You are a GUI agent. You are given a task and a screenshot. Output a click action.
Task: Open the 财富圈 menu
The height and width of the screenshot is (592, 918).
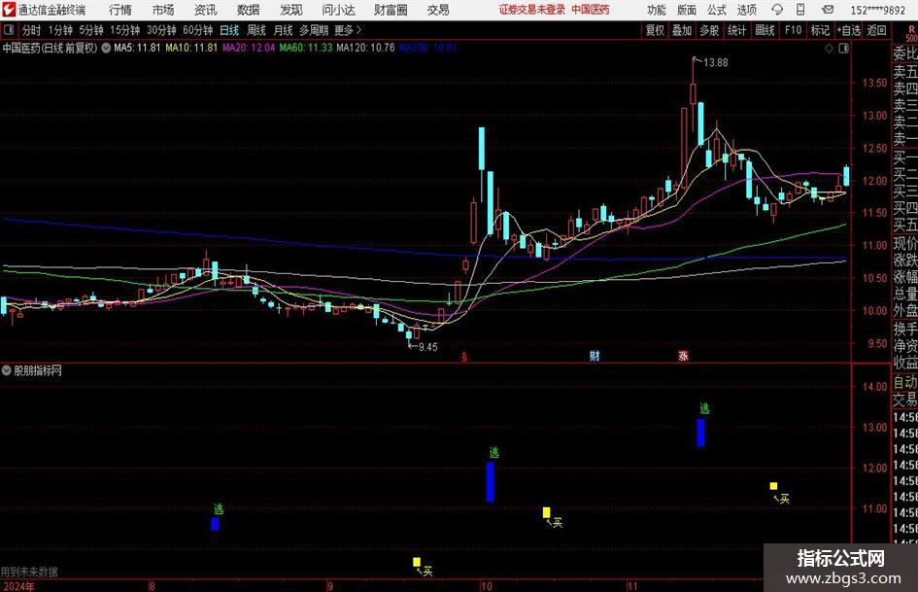[x=391, y=10]
